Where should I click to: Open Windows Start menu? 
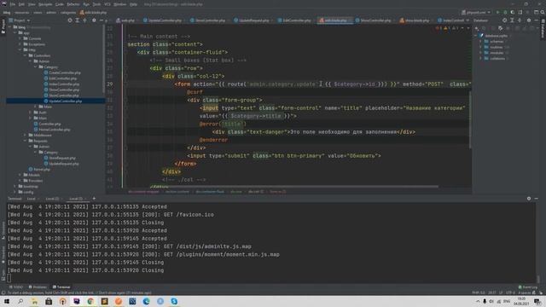tap(7, 301)
